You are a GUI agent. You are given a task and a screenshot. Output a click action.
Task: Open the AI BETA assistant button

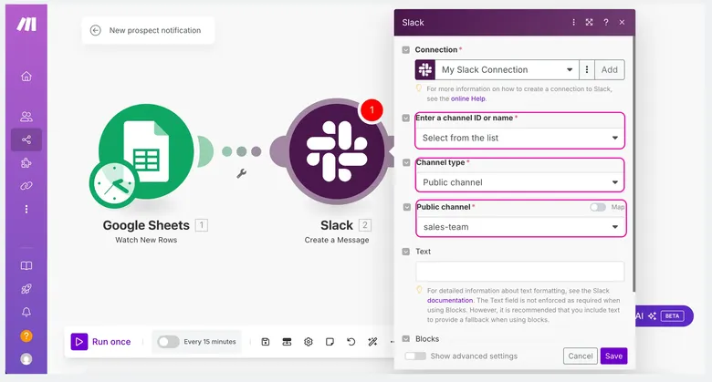pyautogui.click(x=664, y=315)
